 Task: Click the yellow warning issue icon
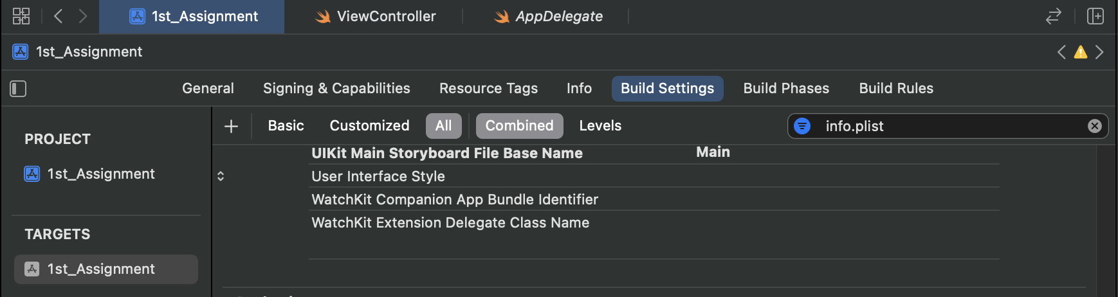1081,52
